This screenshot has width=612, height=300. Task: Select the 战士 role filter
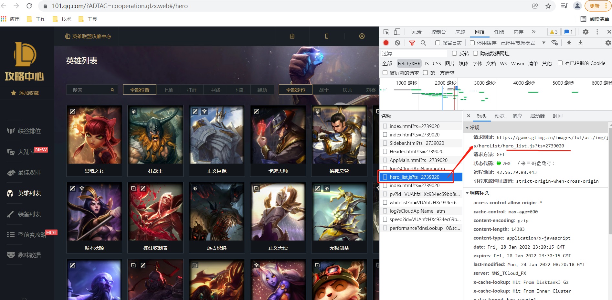(324, 90)
